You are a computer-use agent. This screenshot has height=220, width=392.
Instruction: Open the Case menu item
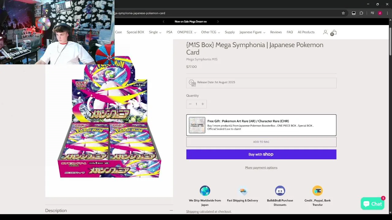118,32
